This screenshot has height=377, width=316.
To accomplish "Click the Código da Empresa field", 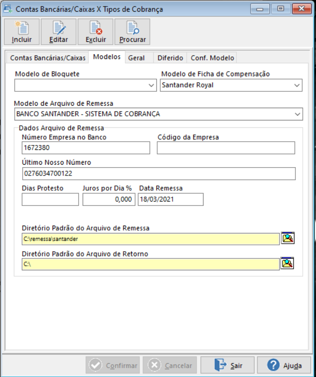I will [226, 147].
